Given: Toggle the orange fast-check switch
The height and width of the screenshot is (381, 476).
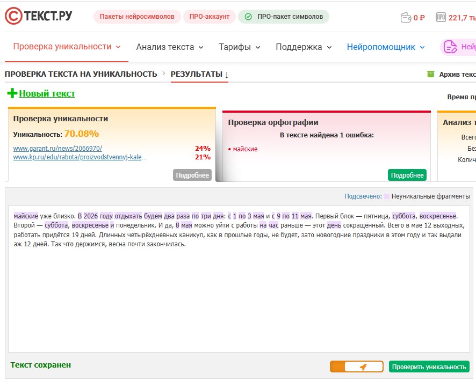Looking at the screenshot, I should [357, 367].
